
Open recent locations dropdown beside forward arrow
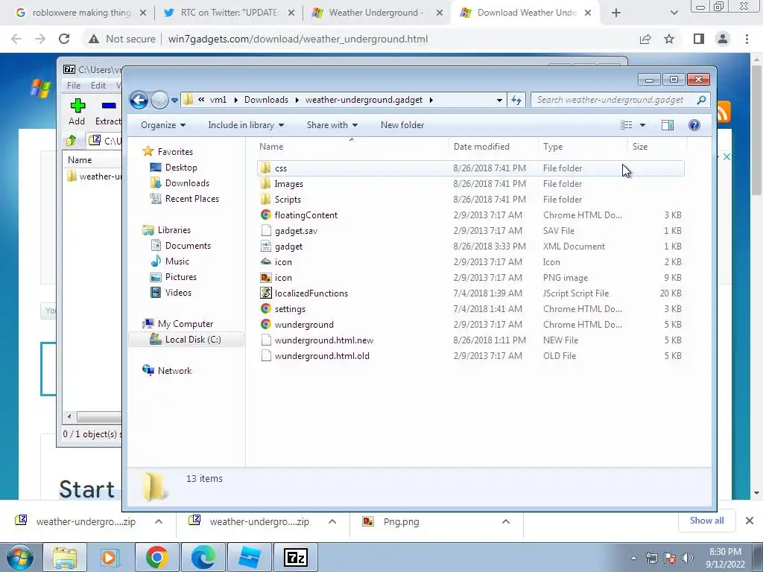pos(174,101)
